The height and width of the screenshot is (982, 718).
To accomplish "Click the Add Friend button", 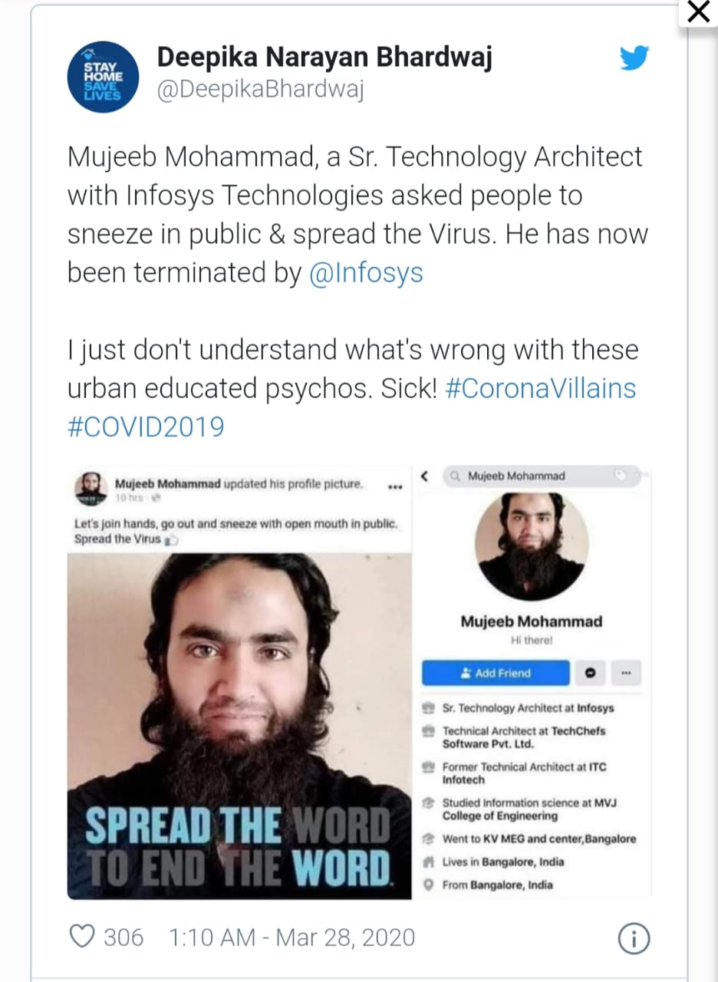I will pos(496,673).
